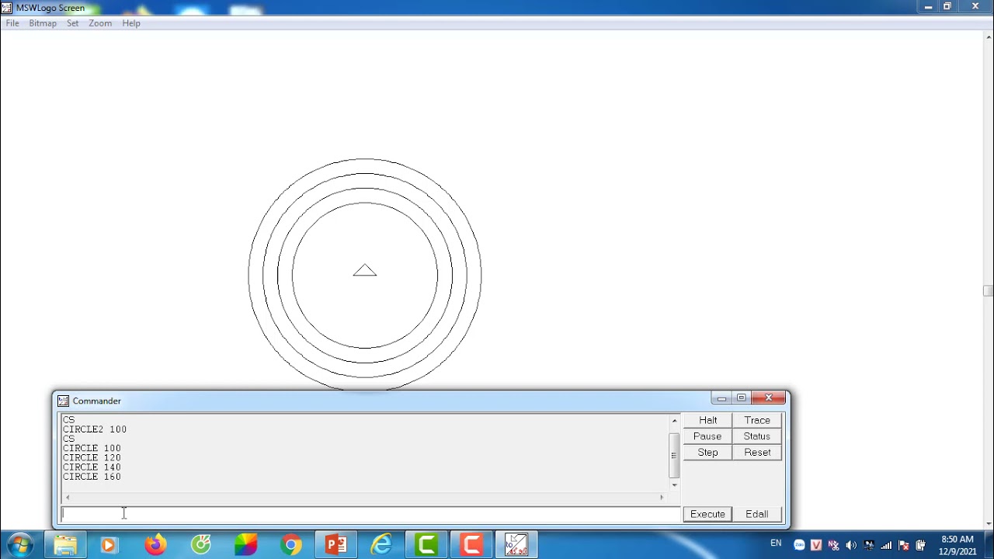Select the 'CIRCLE 160' history line
The image size is (994, 559).
click(92, 477)
